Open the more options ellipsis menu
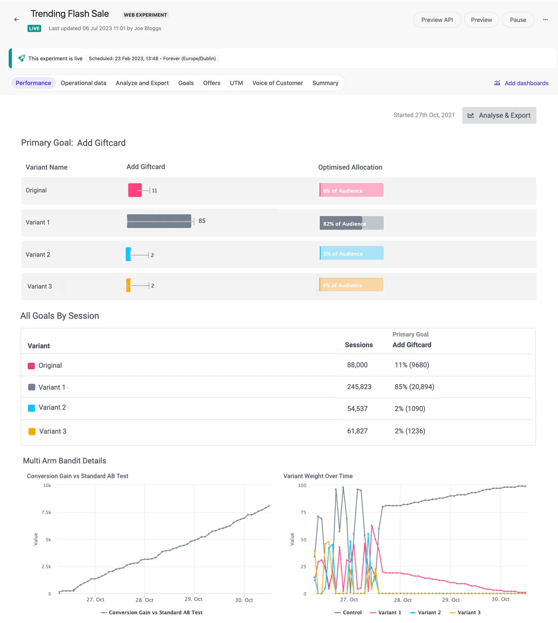Screen dimensions: 558x623 point(545,20)
